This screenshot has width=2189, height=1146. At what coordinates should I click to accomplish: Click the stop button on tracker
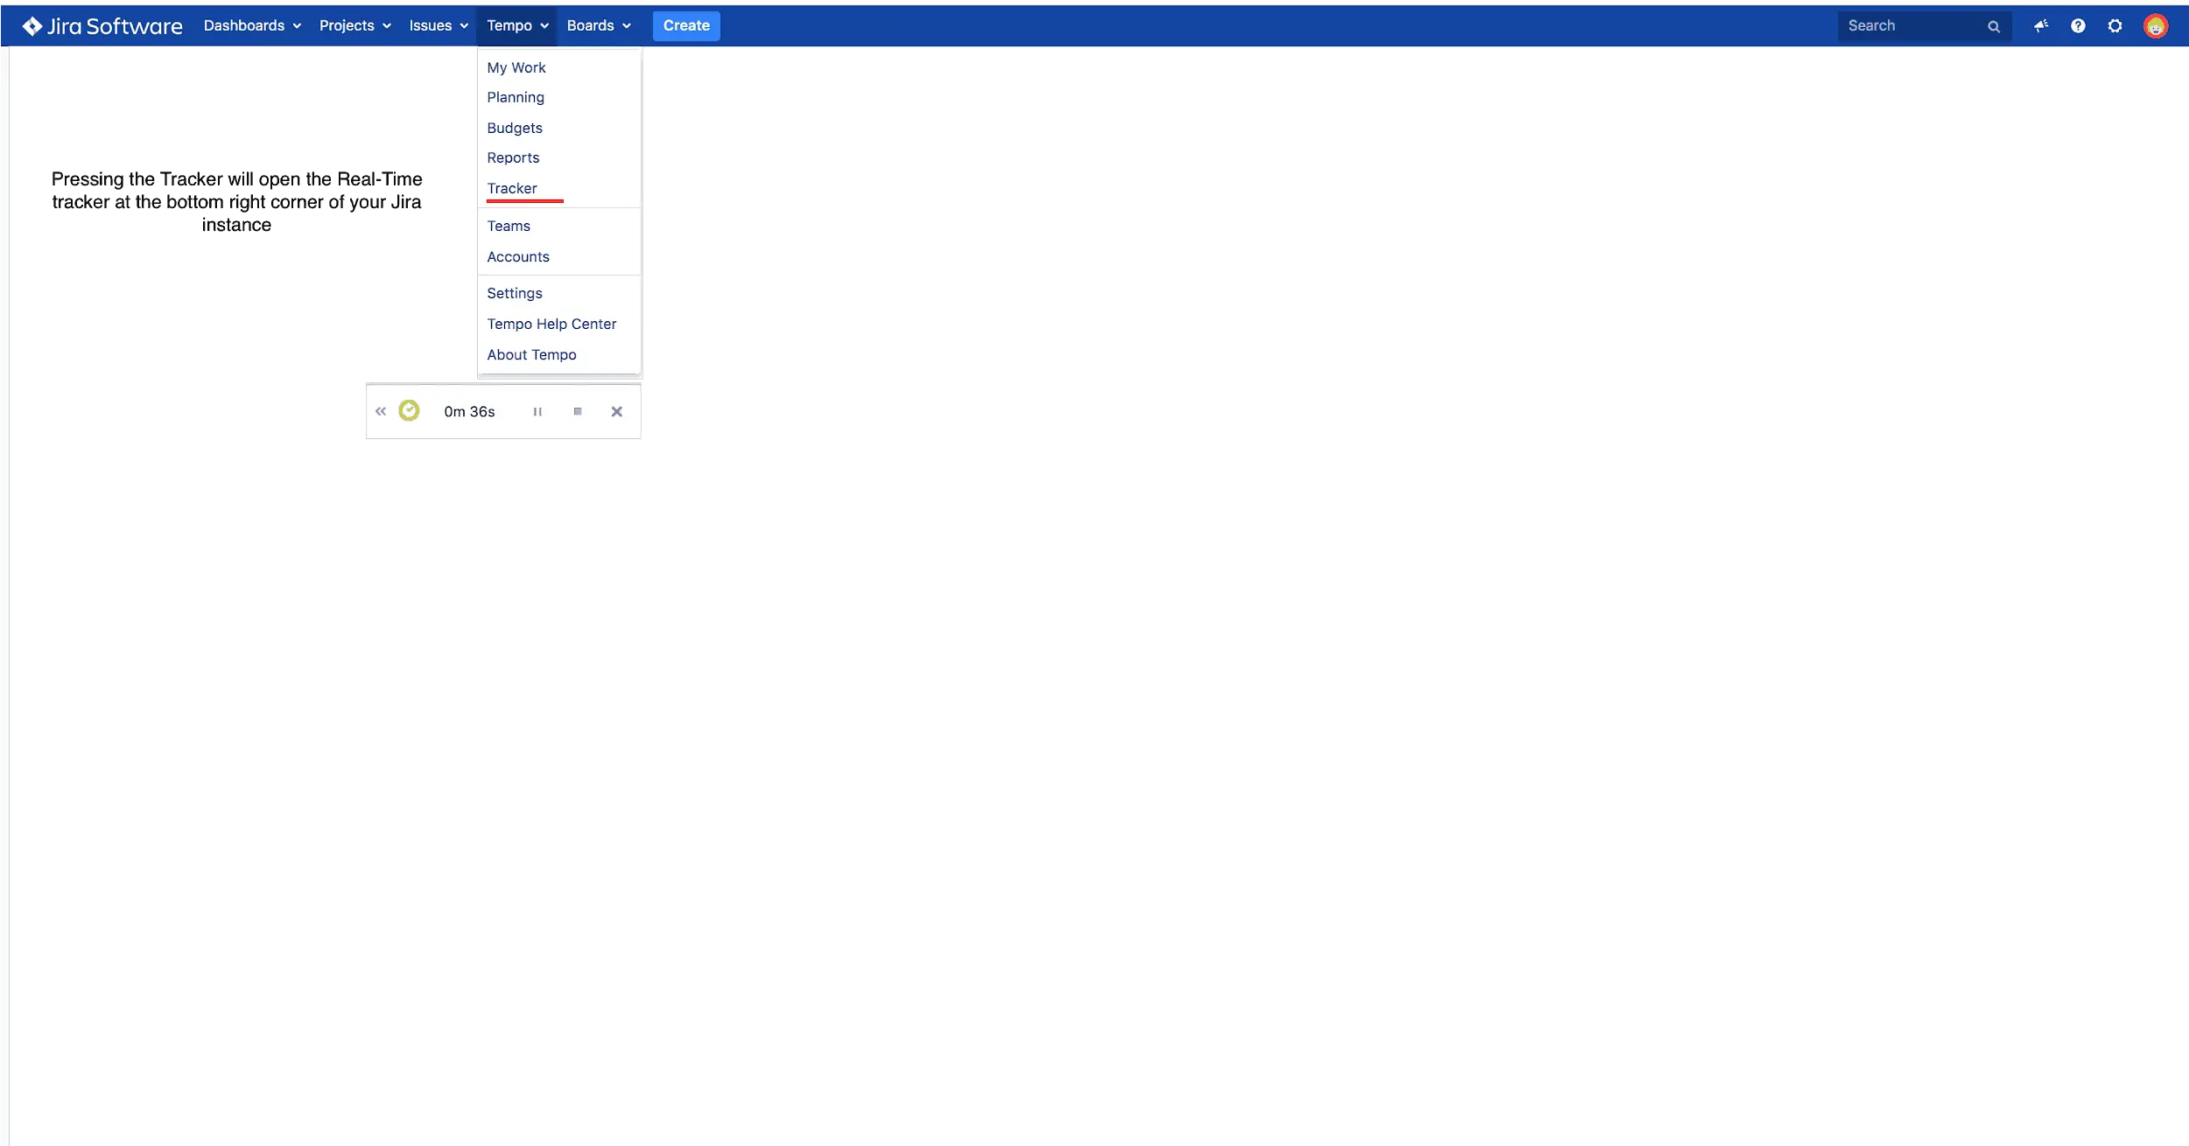[576, 411]
